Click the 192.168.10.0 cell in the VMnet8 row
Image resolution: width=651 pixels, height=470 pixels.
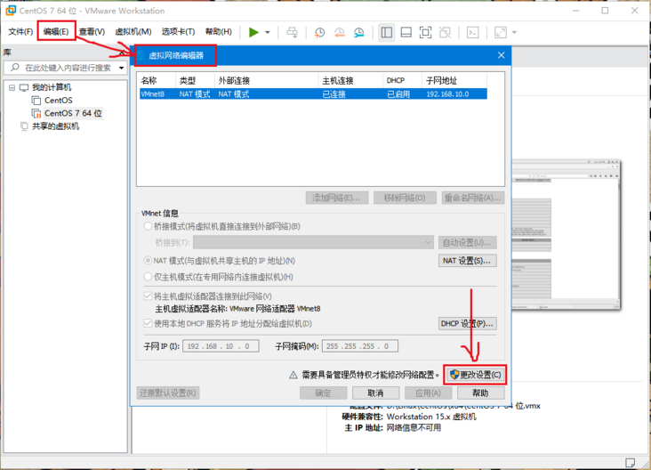[x=447, y=94]
